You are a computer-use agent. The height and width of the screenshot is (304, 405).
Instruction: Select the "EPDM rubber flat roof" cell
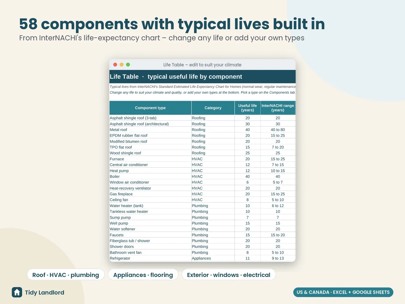tap(151, 135)
